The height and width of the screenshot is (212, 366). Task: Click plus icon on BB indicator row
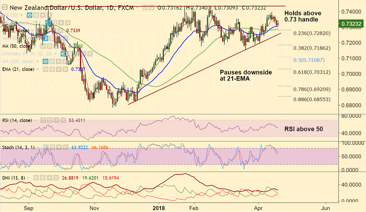61,23
